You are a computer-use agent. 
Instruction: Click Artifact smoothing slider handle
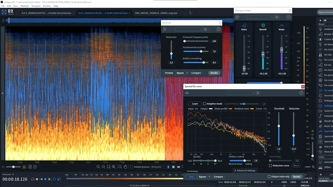click(204, 63)
